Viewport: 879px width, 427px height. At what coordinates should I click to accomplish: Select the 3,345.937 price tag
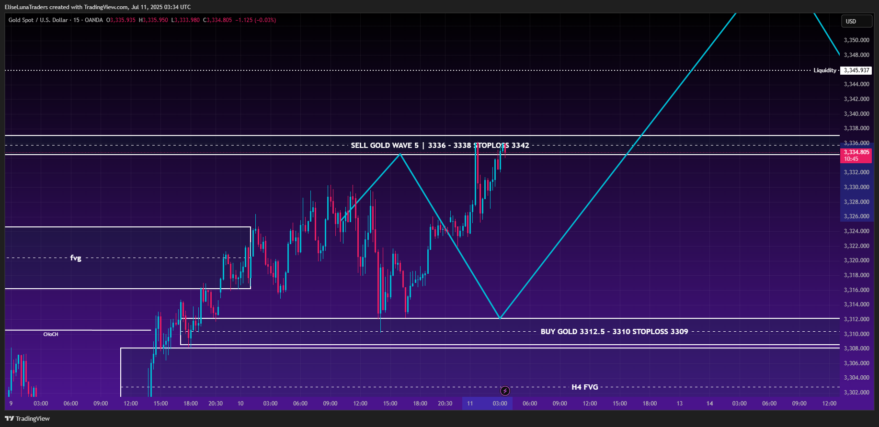856,70
